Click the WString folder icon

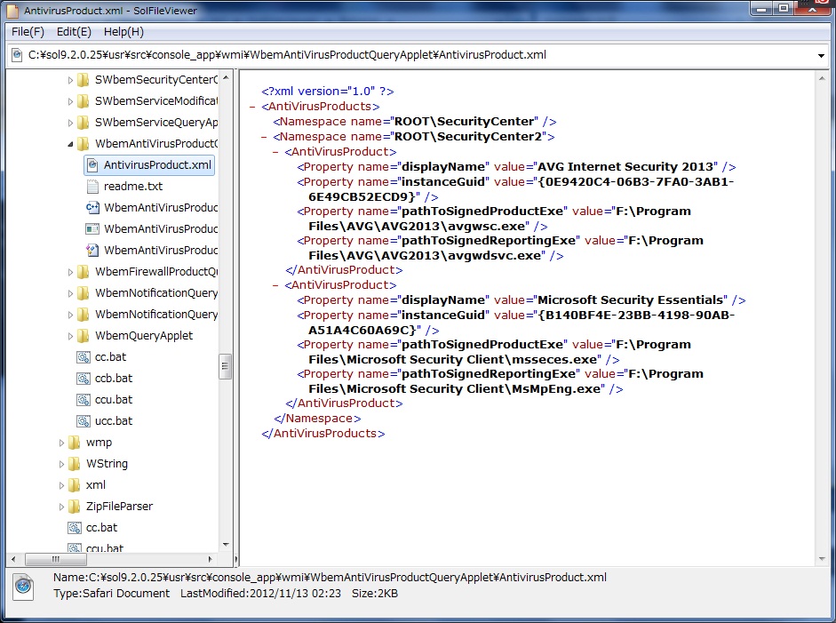[74, 464]
